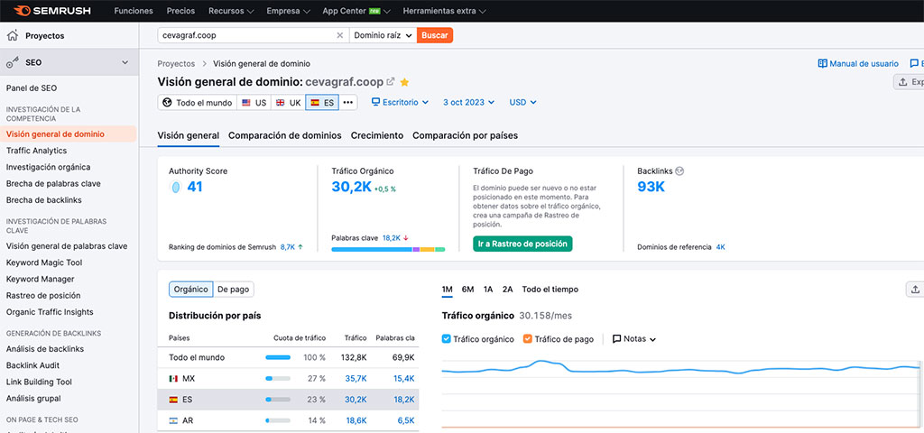This screenshot has width=924, height=433.
Task: Toggle the Tráfico de pago checkbox
Action: (x=528, y=339)
